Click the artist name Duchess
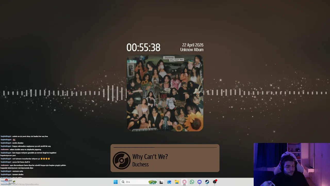330x186 pixels. [x=141, y=164]
